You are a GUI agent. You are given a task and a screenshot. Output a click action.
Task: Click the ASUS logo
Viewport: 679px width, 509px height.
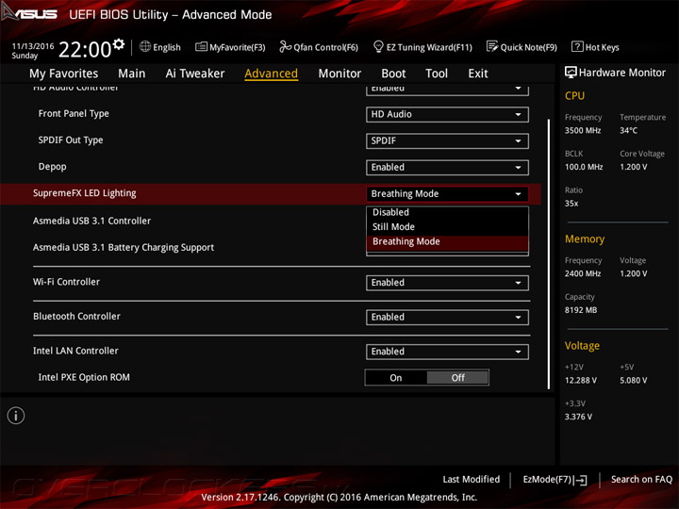[29, 13]
